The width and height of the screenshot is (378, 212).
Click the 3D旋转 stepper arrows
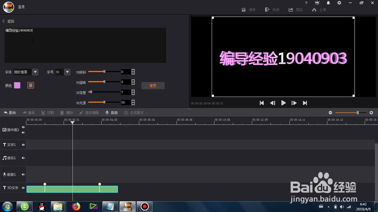coord(133,82)
